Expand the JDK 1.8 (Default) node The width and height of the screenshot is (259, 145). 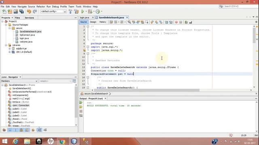(x=10, y=52)
